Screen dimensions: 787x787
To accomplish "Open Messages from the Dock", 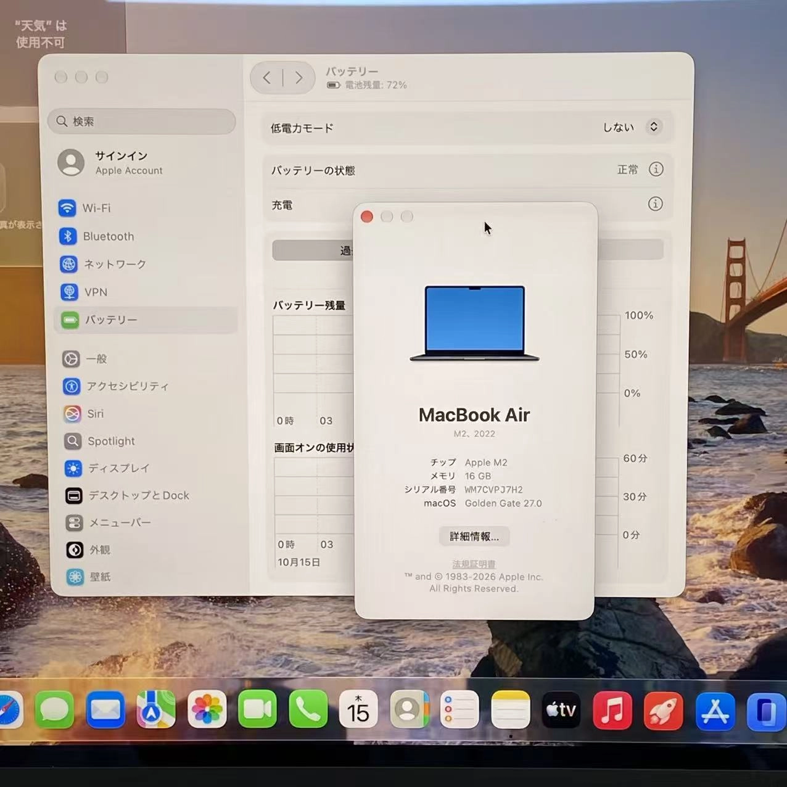I will click(x=54, y=710).
